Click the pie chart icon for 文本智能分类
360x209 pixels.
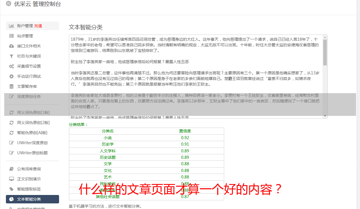click(x=12, y=199)
